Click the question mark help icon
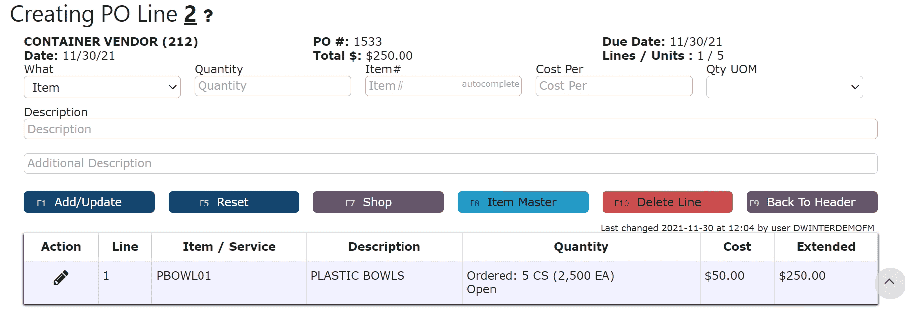Image resolution: width=905 pixels, height=314 pixels. [208, 16]
